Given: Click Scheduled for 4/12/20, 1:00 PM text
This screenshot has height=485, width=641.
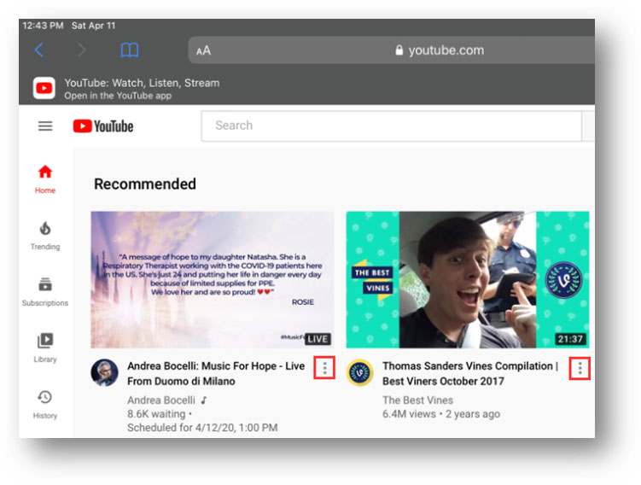Looking at the screenshot, I should click(202, 427).
